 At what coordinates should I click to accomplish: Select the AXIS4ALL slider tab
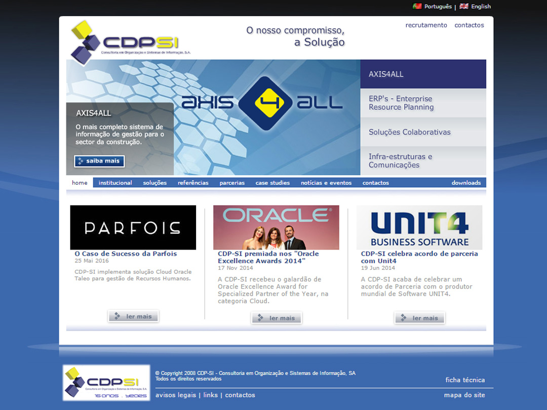click(x=423, y=74)
